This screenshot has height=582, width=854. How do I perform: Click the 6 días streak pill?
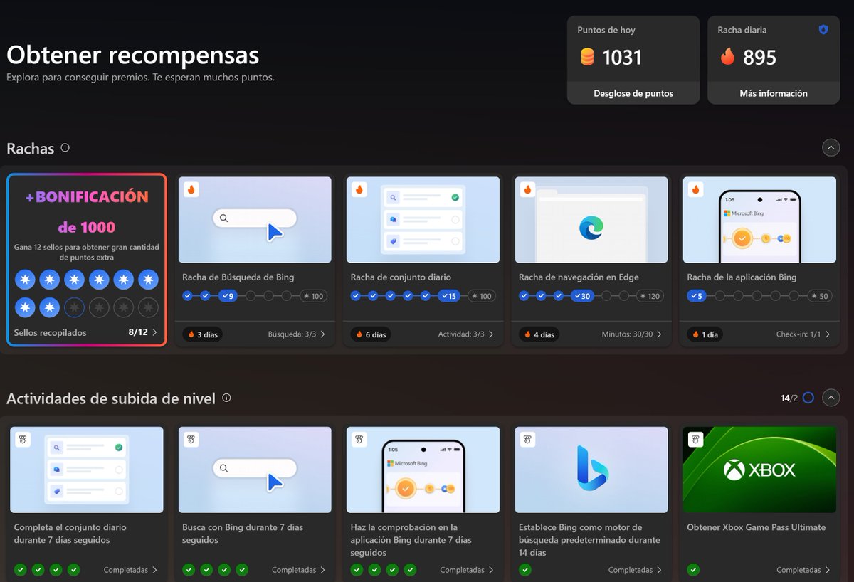click(x=371, y=334)
